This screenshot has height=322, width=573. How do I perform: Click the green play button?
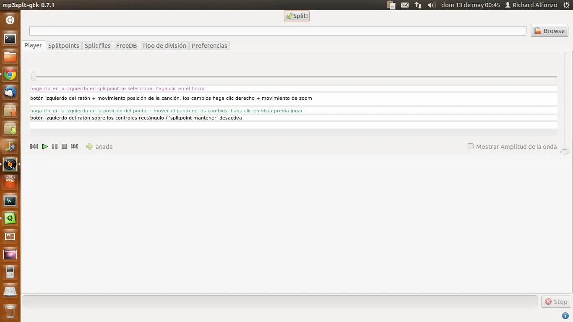(45, 146)
